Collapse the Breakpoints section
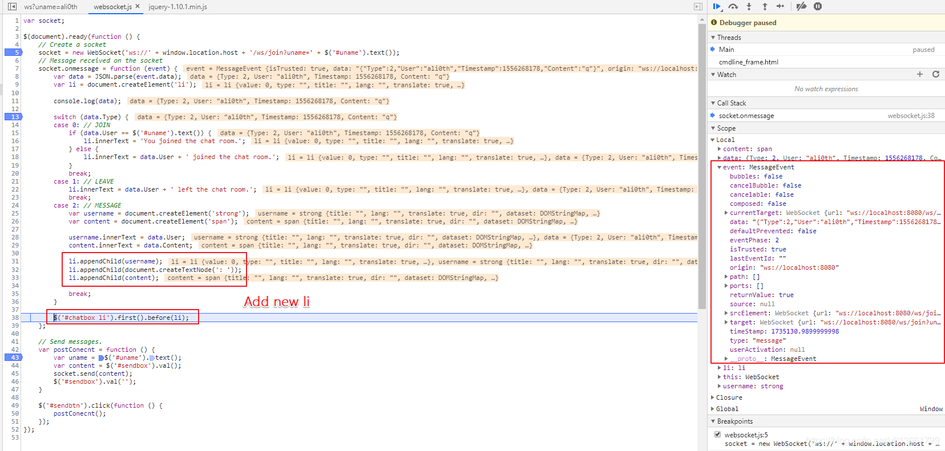The height and width of the screenshot is (451, 945). pyautogui.click(x=713, y=421)
